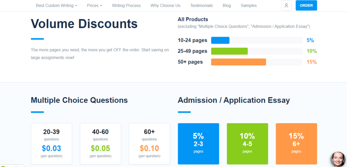Click the Multiple Choice Questions heading
Screen dimensions: 347x167
coord(79,100)
